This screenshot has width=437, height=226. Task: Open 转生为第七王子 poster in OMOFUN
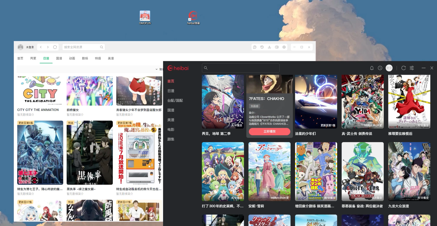[x=40, y=153]
